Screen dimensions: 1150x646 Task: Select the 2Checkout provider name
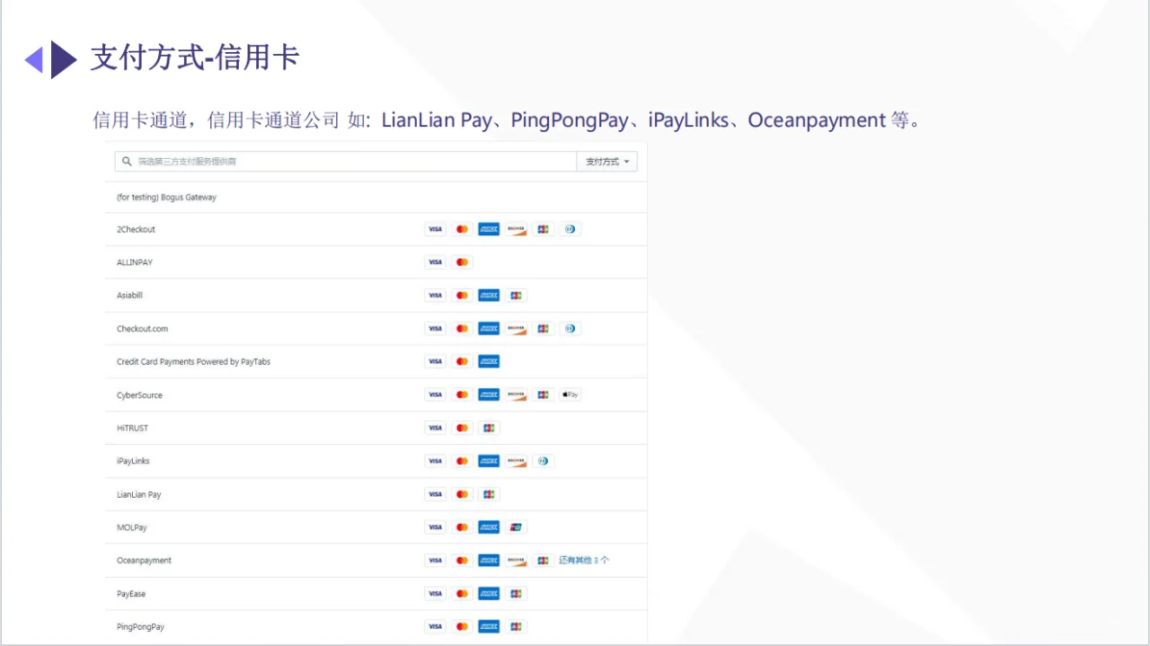tap(136, 229)
